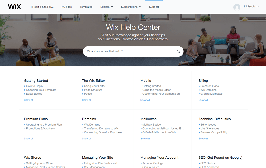Image resolution: width=266 pixels, height=168 pixels.
Task: Click the Wix logo
Action: (x=14, y=7)
